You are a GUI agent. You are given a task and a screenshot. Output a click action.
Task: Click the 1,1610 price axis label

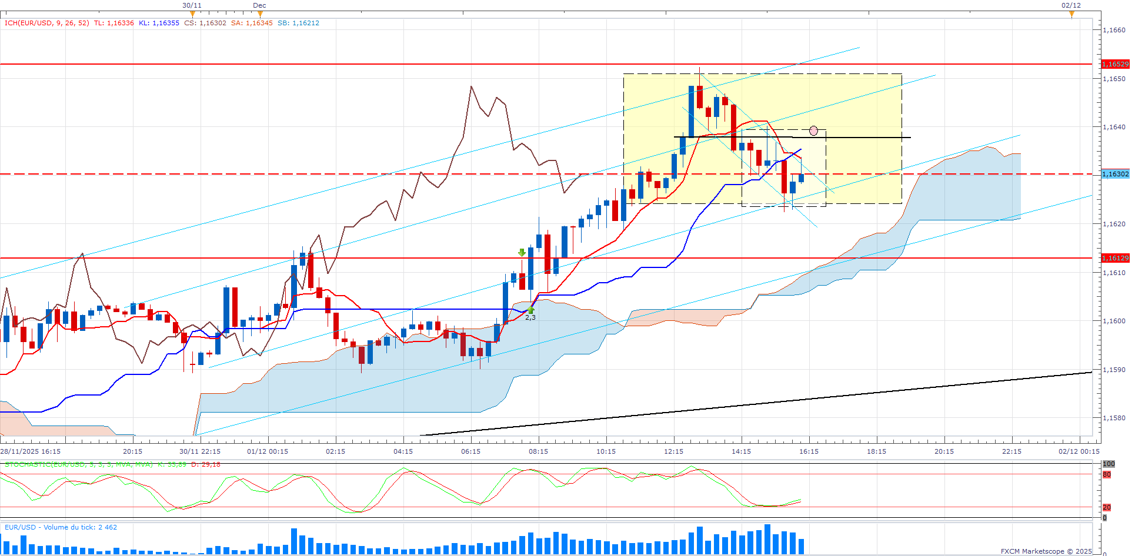click(1114, 273)
